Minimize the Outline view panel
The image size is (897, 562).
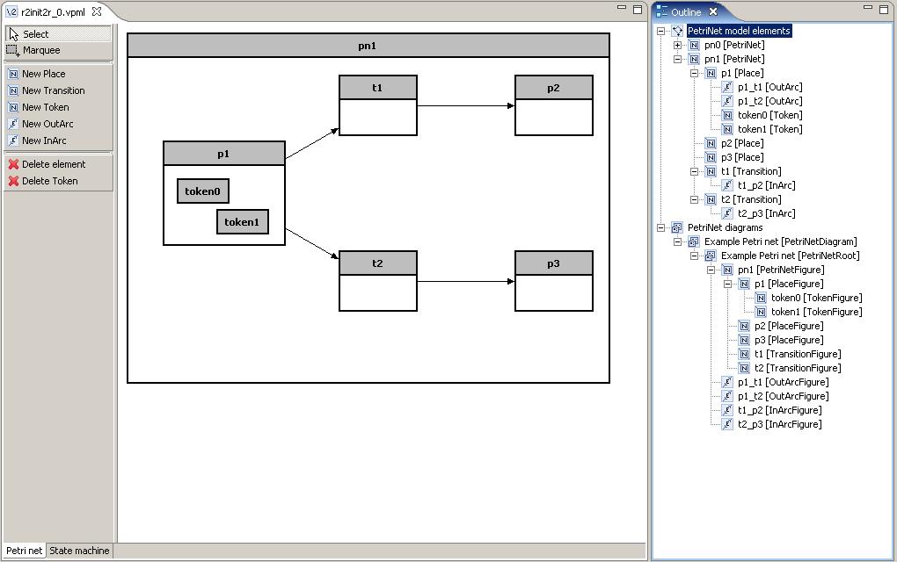868,8
